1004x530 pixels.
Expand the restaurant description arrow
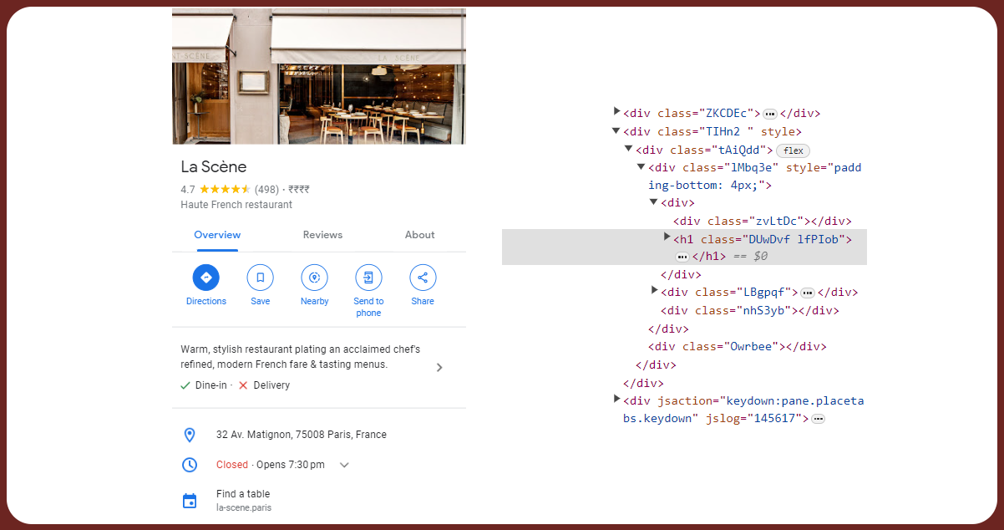439,367
